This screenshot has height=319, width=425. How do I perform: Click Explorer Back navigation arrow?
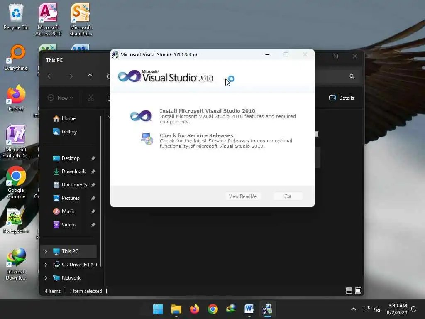[50, 76]
